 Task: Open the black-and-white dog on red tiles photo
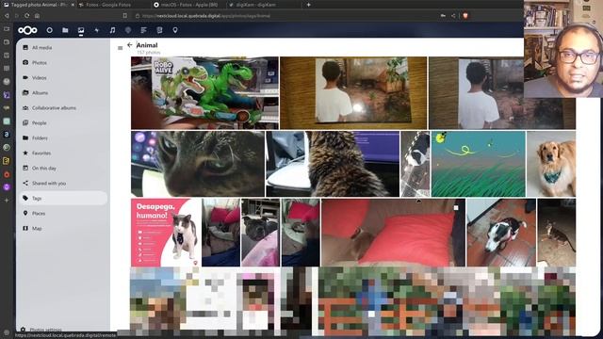501,233
